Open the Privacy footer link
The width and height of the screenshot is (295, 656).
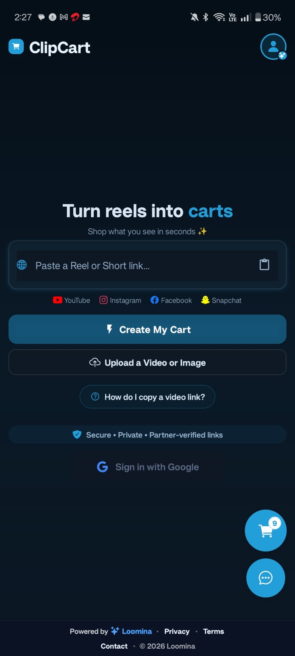(x=177, y=631)
